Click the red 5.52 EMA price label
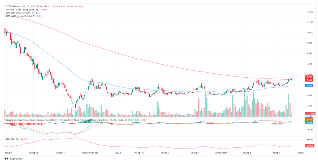 click(309, 77)
